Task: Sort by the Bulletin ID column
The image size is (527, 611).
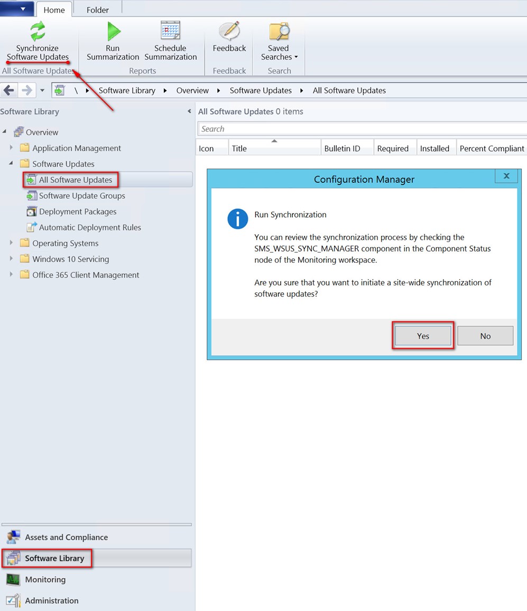Action: (347, 148)
